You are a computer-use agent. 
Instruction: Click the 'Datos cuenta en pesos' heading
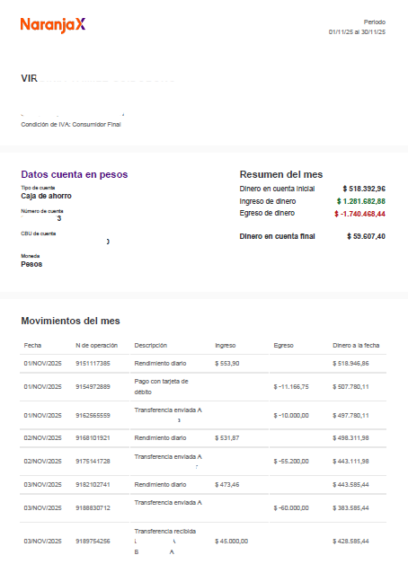tap(75, 174)
